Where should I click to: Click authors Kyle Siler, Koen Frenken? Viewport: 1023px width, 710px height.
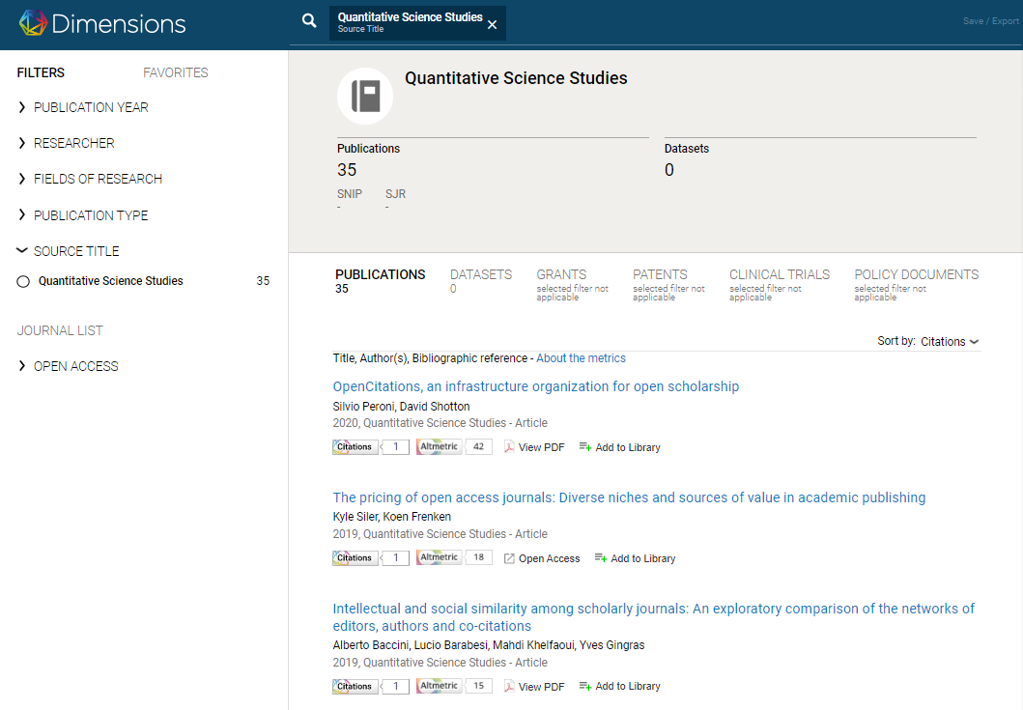tap(391, 517)
